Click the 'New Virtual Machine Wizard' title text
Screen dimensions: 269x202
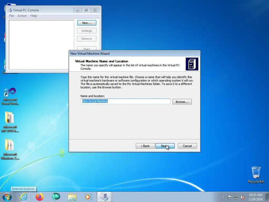click(90, 54)
